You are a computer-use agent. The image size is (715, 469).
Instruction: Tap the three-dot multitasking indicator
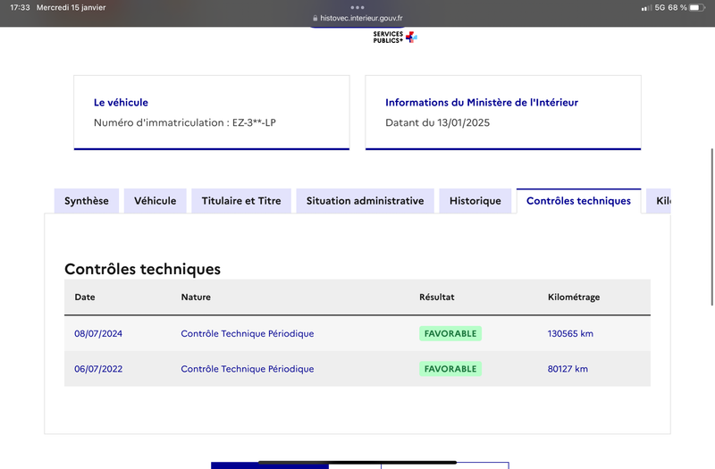pos(357,7)
